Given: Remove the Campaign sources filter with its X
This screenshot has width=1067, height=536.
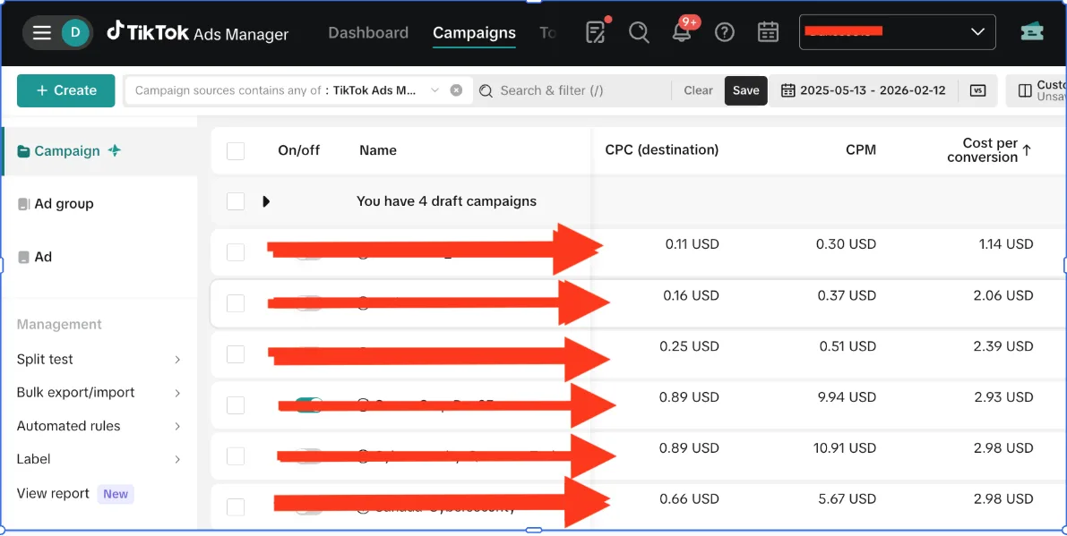Looking at the screenshot, I should tap(457, 90).
